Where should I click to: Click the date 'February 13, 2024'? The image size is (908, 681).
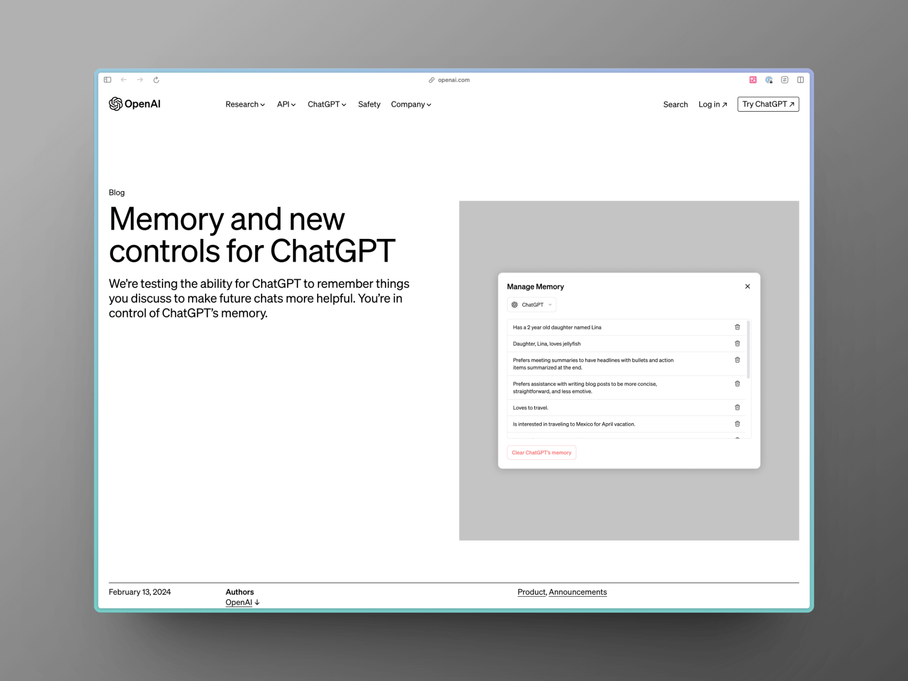click(140, 592)
